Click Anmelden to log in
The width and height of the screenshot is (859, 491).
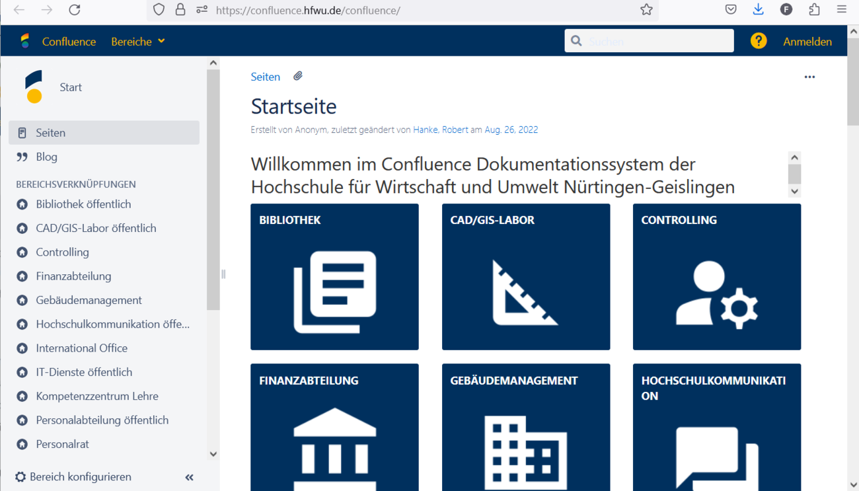(x=807, y=42)
